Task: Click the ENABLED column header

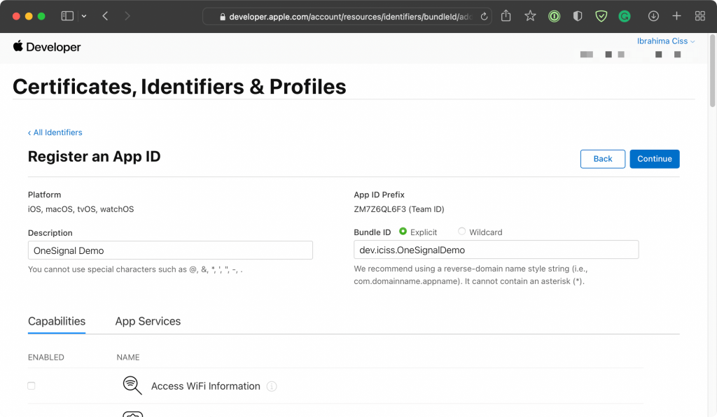Action: [46, 357]
